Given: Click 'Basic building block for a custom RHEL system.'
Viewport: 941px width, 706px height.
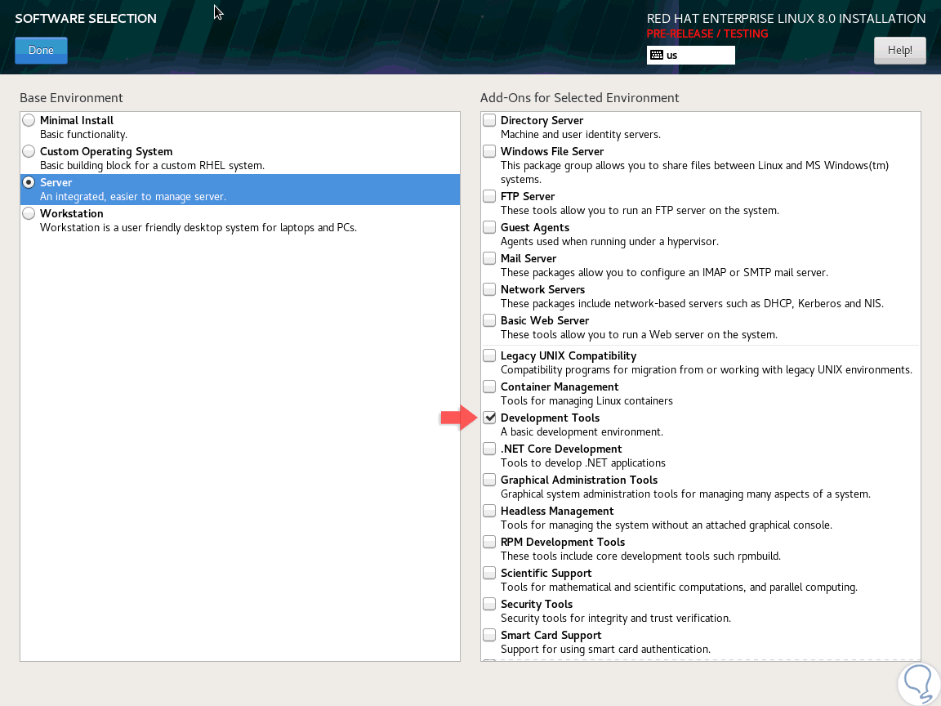Looking at the screenshot, I should [x=152, y=166].
